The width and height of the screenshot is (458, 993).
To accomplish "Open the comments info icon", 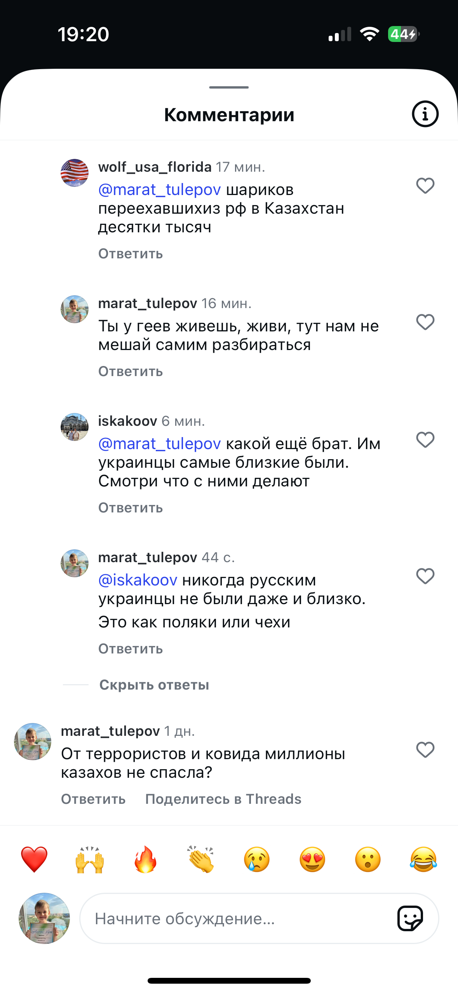I will click(425, 114).
